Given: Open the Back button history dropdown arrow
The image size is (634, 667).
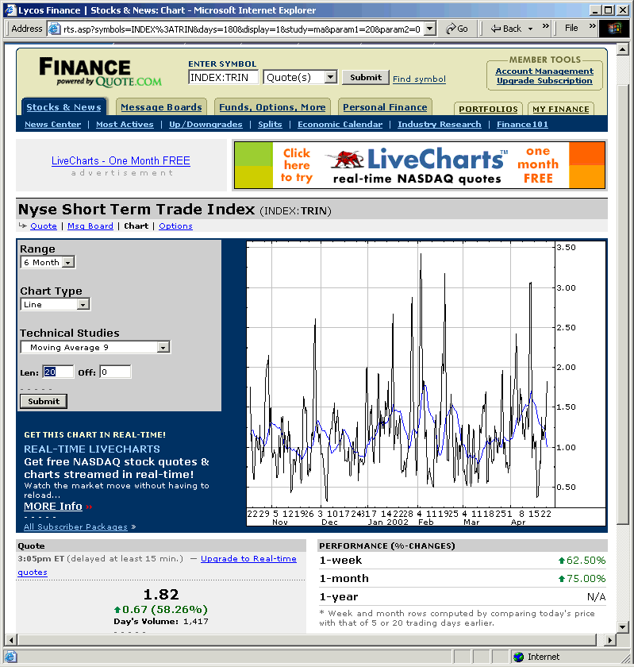Looking at the screenshot, I should coord(529,29).
